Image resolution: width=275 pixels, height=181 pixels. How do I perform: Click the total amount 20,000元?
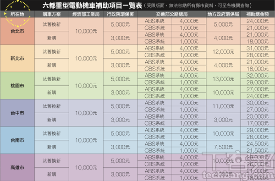click(258, 116)
